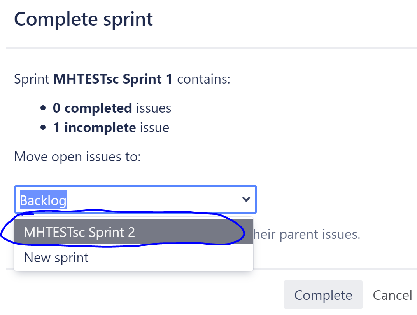
Task: Choose MHTESTsc Sprint 2 from the list
Action: point(79,232)
